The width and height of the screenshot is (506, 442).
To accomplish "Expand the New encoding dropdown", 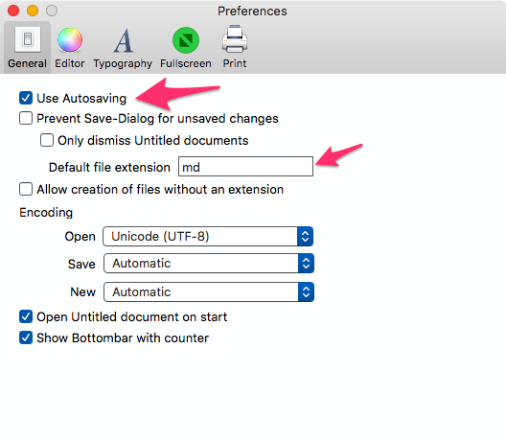I will point(209,291).
